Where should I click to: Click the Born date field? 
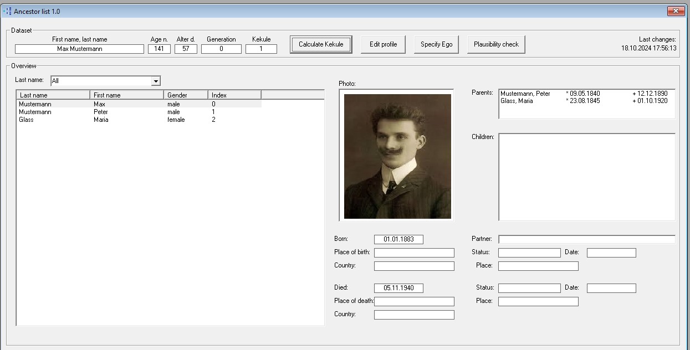[398, 239]
